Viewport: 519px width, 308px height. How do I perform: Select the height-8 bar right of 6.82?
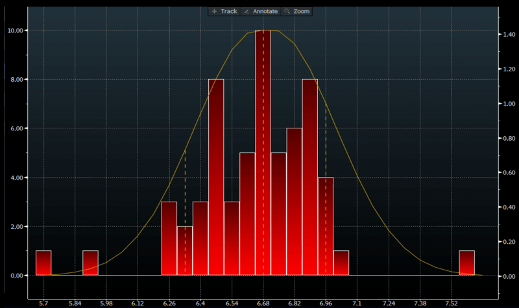point(310,177)
